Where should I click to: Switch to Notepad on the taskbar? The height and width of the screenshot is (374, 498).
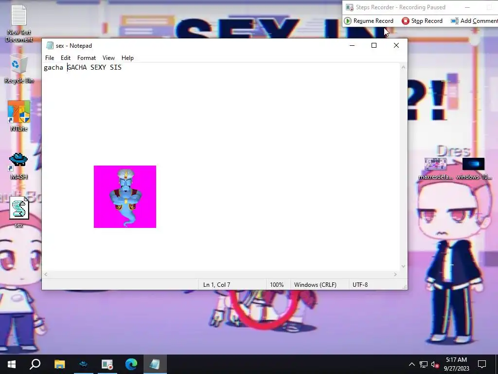155,364
